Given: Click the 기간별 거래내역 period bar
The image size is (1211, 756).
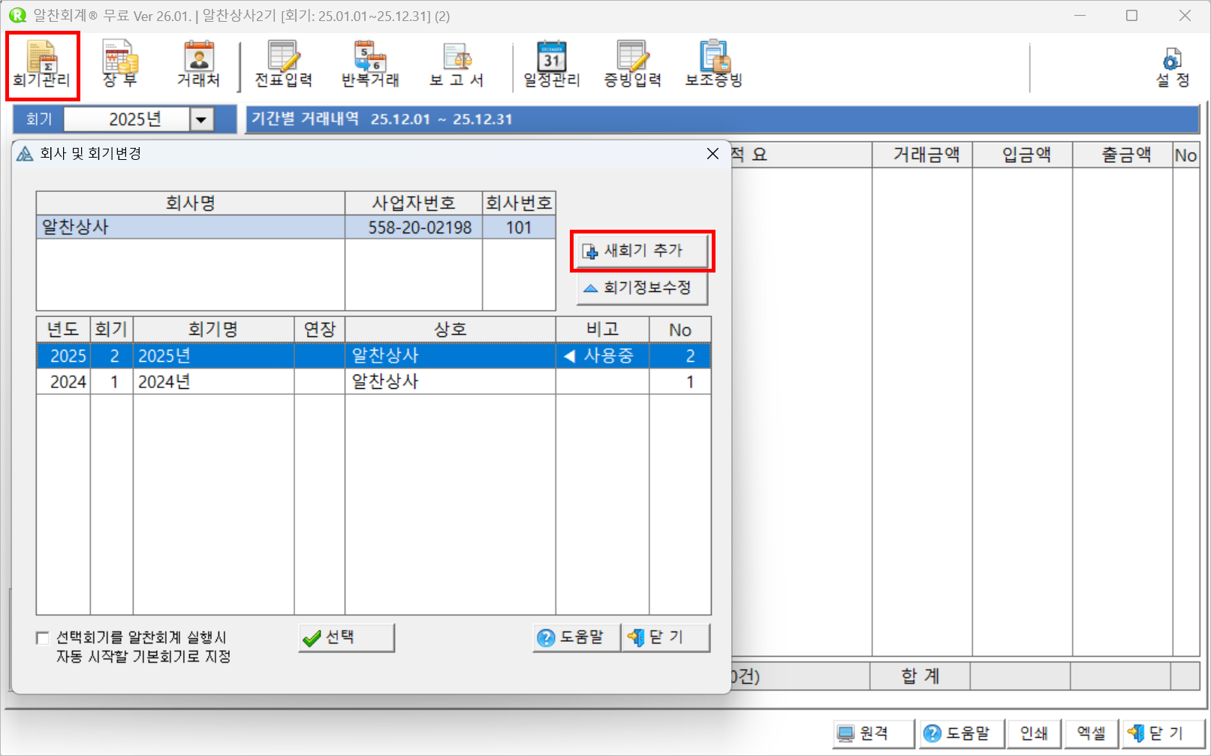Looking at the screenshot, I should pyautogui.click(x=722, y=119).
